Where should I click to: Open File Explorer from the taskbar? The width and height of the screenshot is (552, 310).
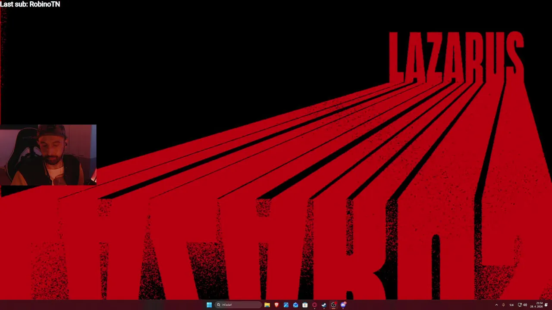coord(267,305)
